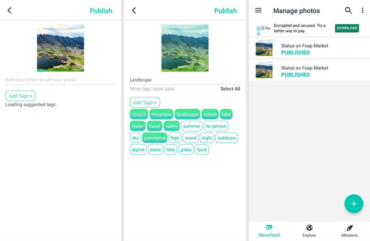Image resolution: width=370 pixels, height=241 pixels.
Task: Switch to the Missions tab
Action: [350, 231]
